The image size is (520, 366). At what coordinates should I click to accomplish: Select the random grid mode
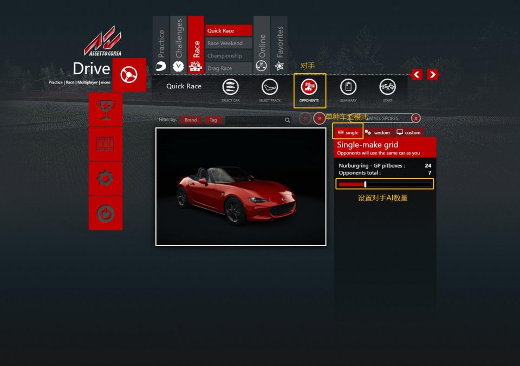pos(378,132)
